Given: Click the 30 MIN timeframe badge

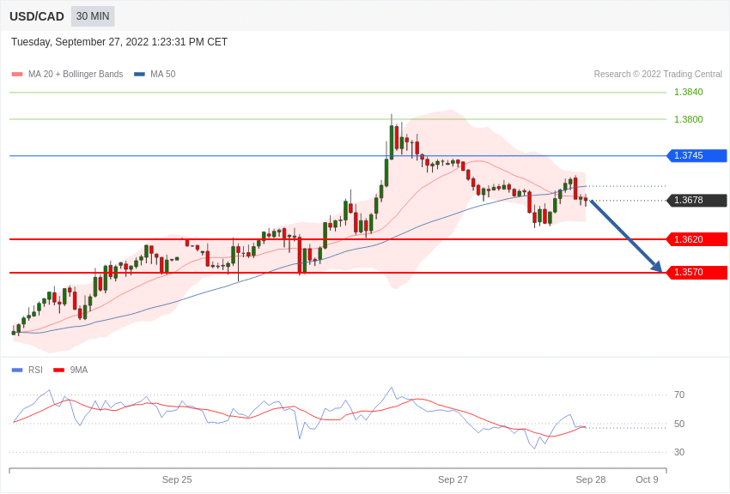Looking at the screenshot, I should 93,16.
